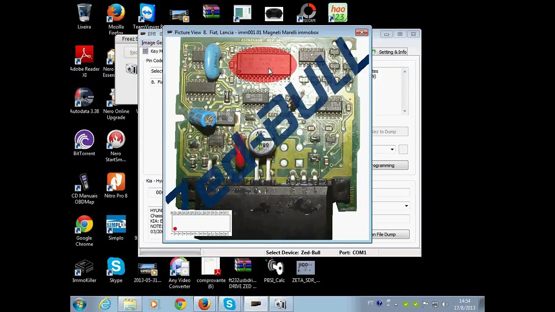Switch to Zed-Bull app in taskbar
Screen dimensions: 555x312
[x=255, y=304]
